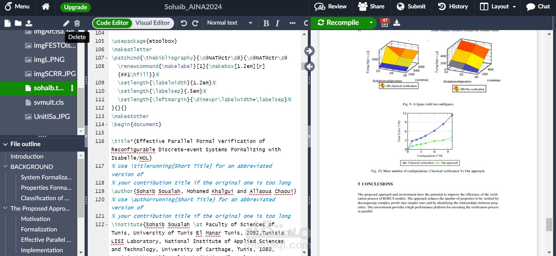Screen dimensions: 556x256
Task: Open logs and output files with 47 badge
Action: pyautogui.click(x=385, y=23)
